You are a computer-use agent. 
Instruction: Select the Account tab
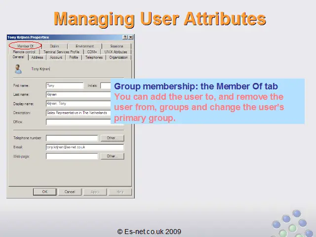56,57
